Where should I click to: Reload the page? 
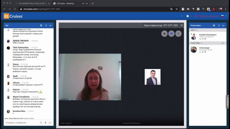(x=15, y=9)
